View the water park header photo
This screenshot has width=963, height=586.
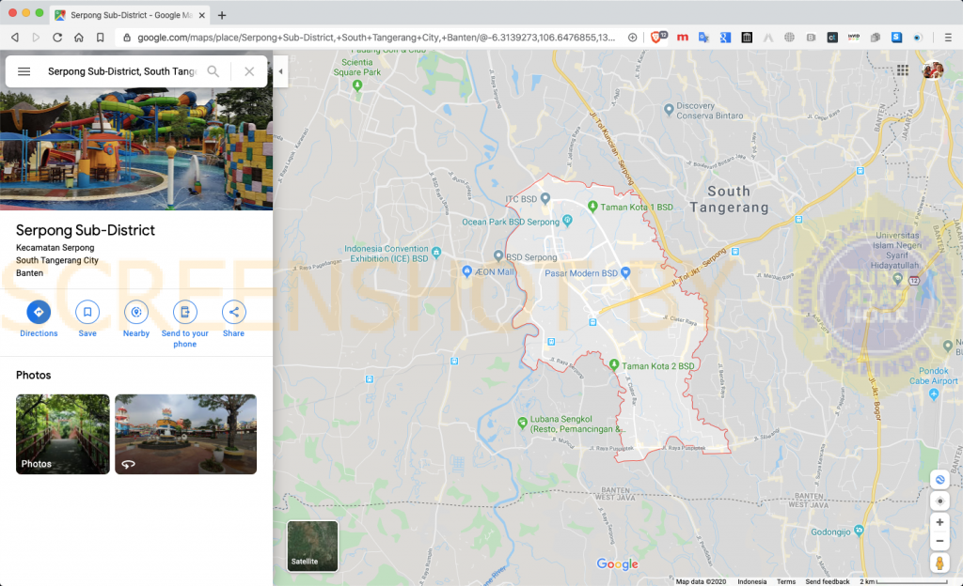click(x=136, y=149)
